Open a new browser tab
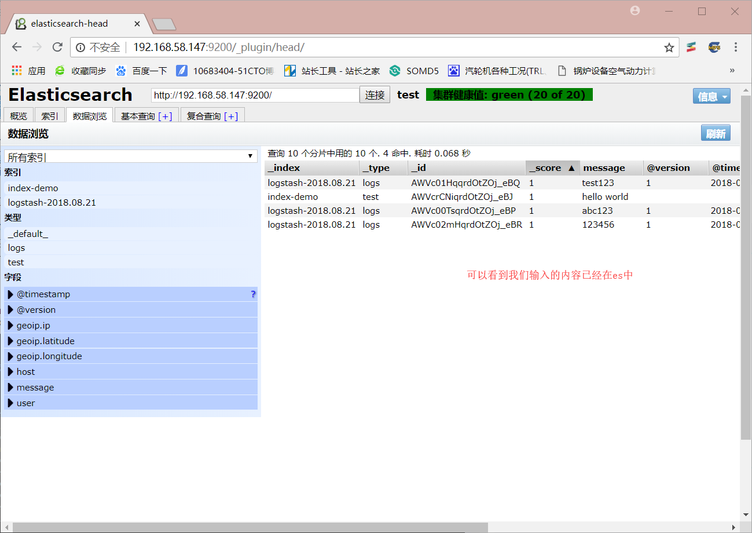Image resolution: width=752 pixels, height=533 pixels. (x=164, y=24)
